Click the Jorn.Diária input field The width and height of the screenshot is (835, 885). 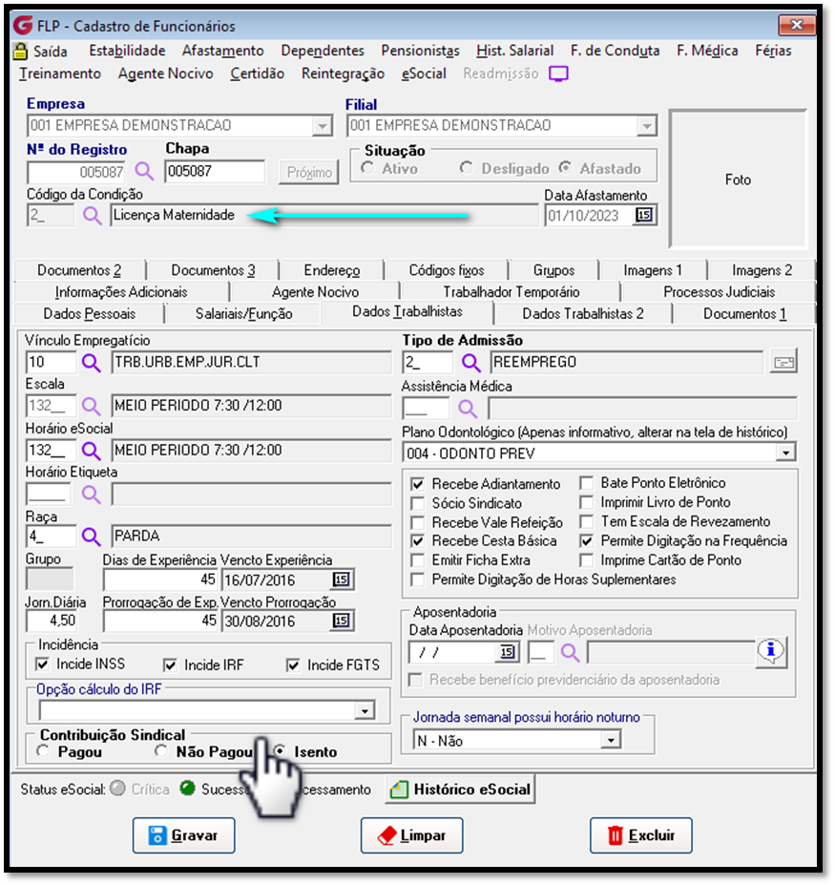coord(52,621)
